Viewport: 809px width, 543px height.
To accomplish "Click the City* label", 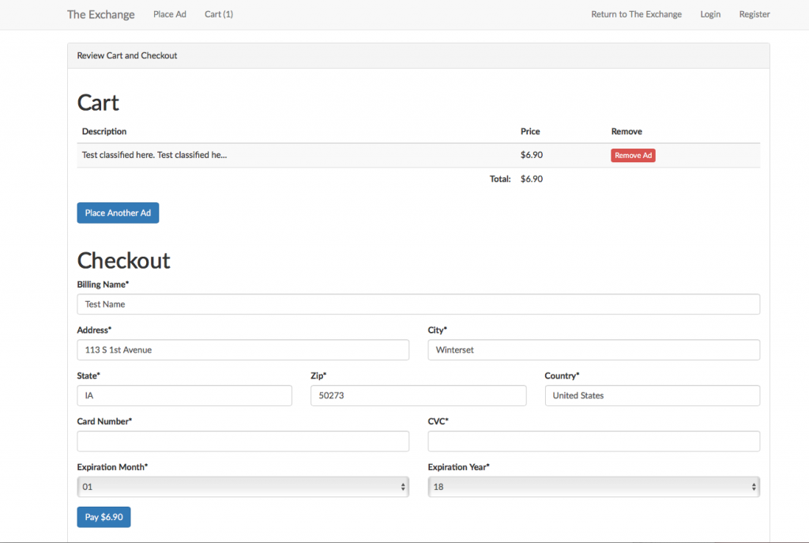I will (438, 330).
